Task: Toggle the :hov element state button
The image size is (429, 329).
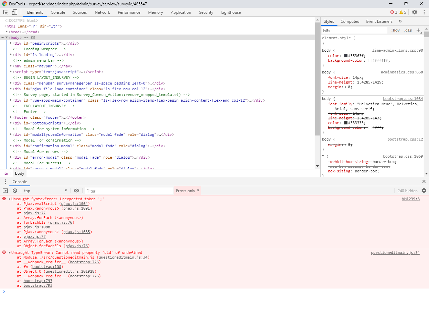Action: (395, 31)
